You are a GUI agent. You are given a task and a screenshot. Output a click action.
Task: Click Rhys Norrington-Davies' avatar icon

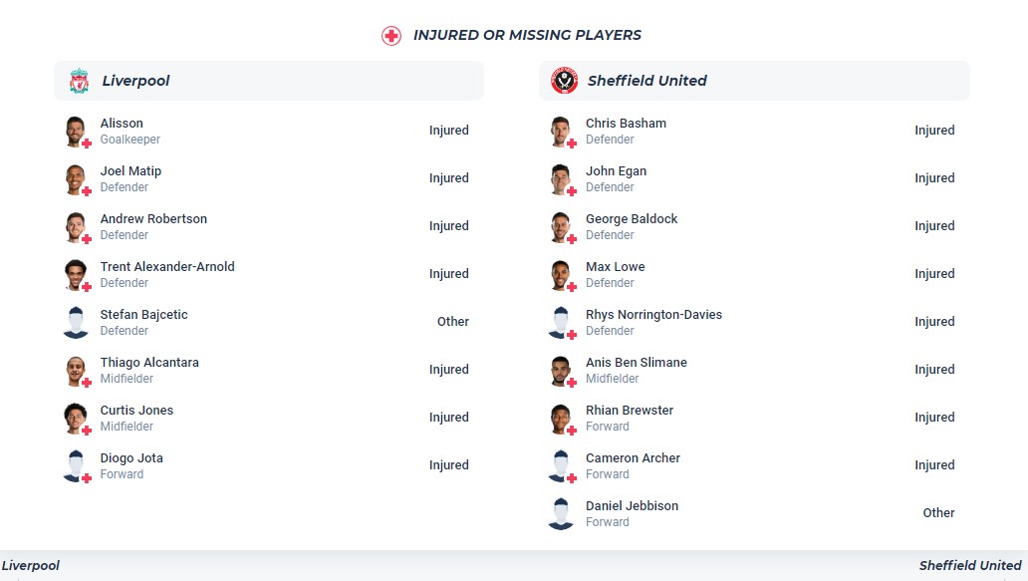(x=561, y=322)
